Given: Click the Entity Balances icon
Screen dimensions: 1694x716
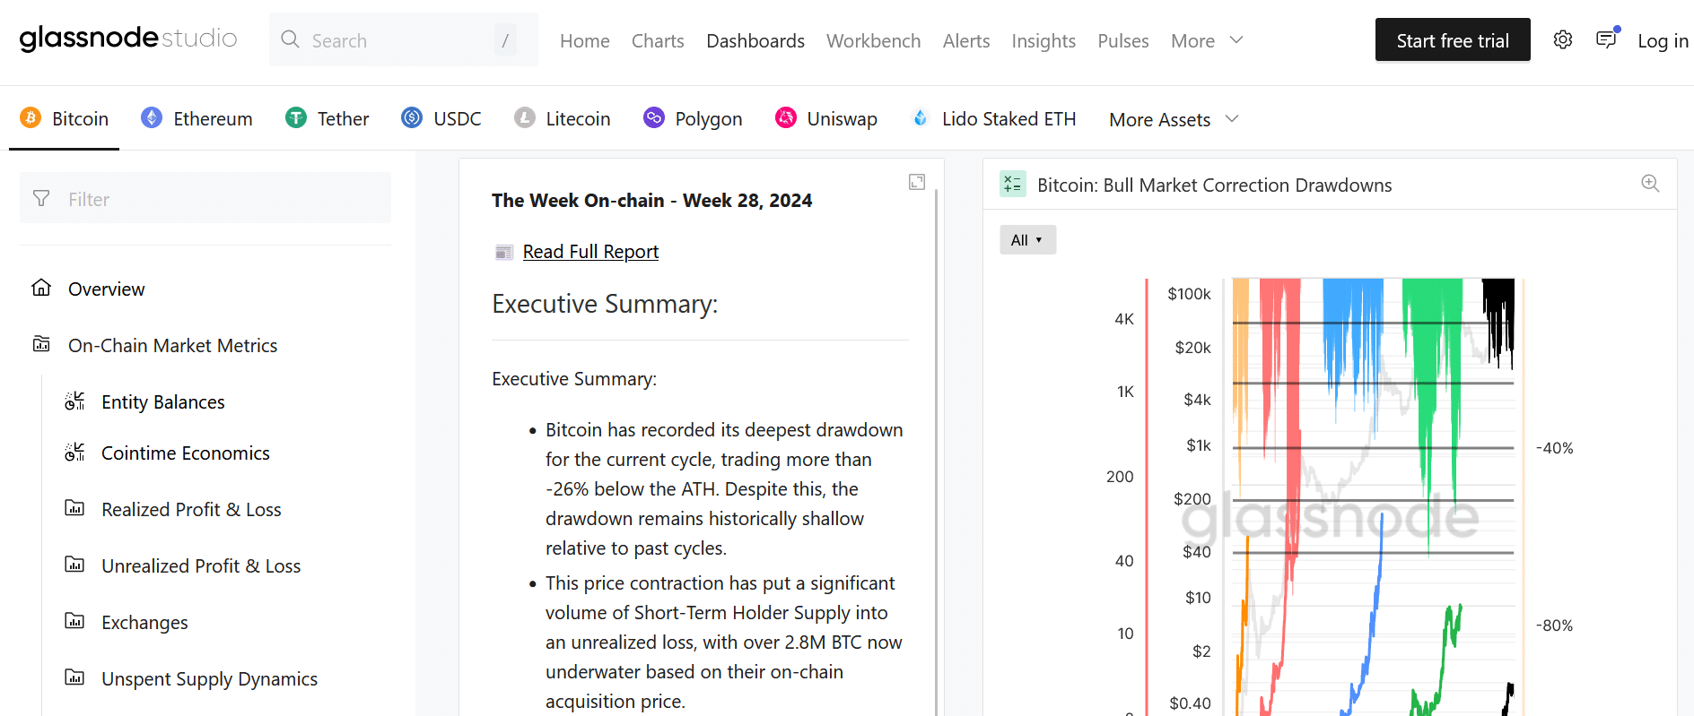Looking at the screenshot, I should click(x=74, y=401).
